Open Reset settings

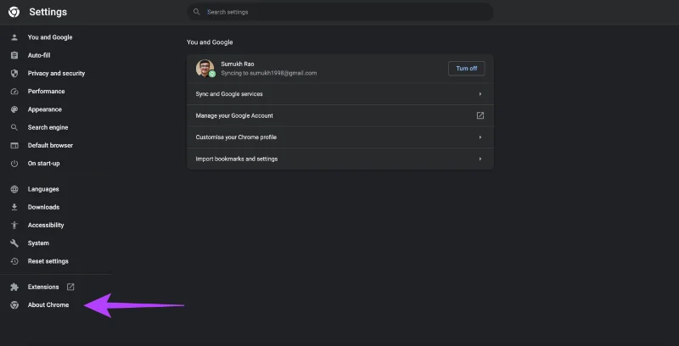point(48,261)
